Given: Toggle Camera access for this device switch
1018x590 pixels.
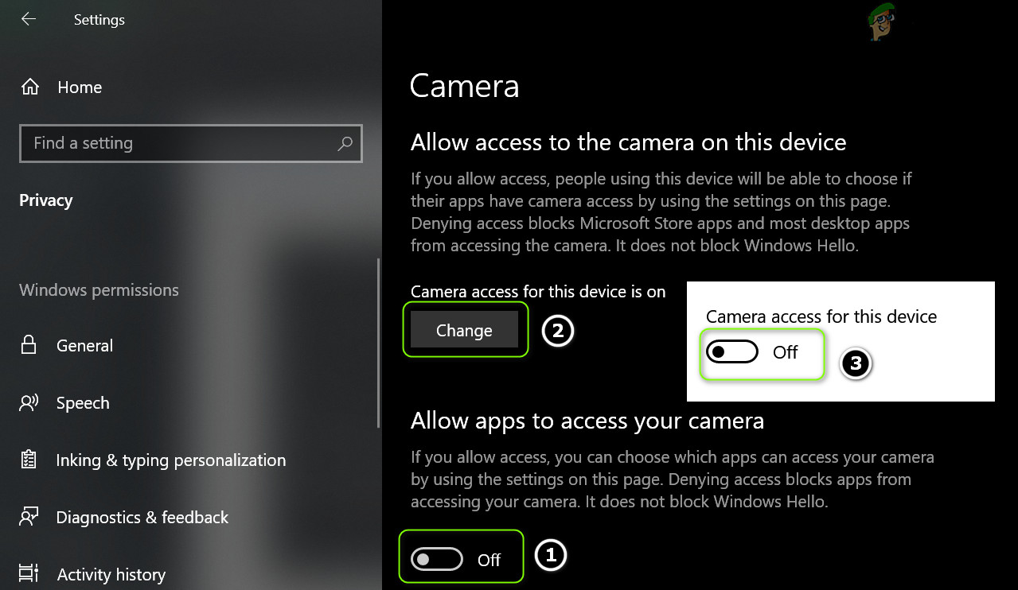Looking at the screenshot, I should [732, 352].
